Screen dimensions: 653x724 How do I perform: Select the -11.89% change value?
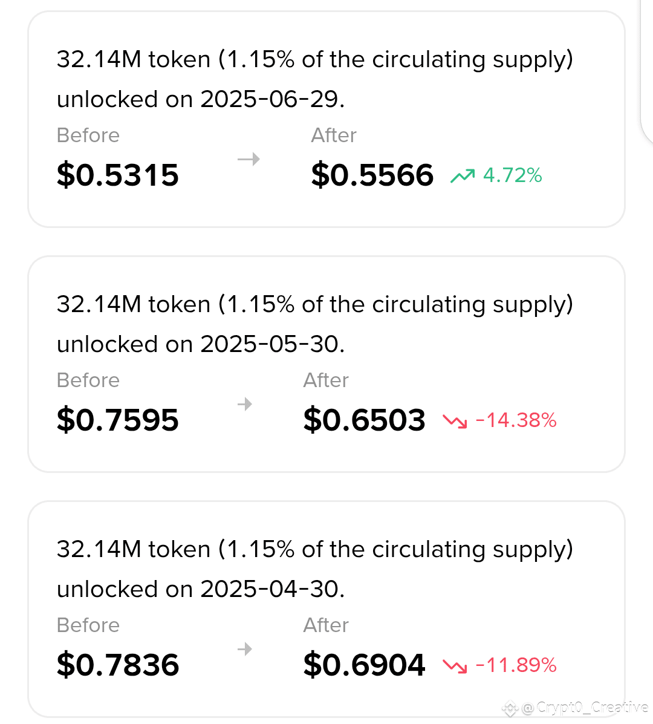(x=516, y=665)
